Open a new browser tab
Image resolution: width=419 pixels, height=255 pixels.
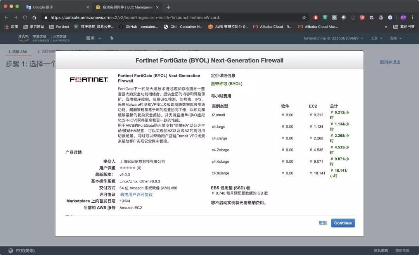point(168,7)
